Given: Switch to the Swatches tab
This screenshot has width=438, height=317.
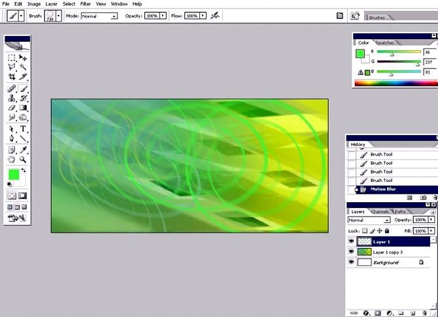Looking at the screenshot, I should coord(385,42).
